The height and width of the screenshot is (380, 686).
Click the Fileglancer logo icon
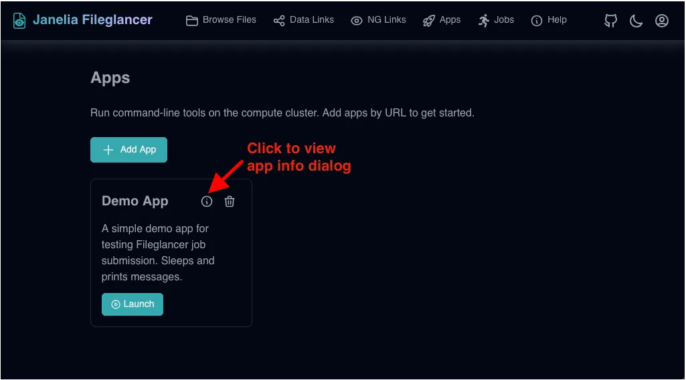pyautogui.click(x=19, y=21)
